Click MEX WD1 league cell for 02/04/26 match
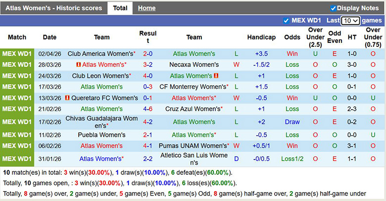The height and width of the screenshot is (201, 386). pos(17,53)
